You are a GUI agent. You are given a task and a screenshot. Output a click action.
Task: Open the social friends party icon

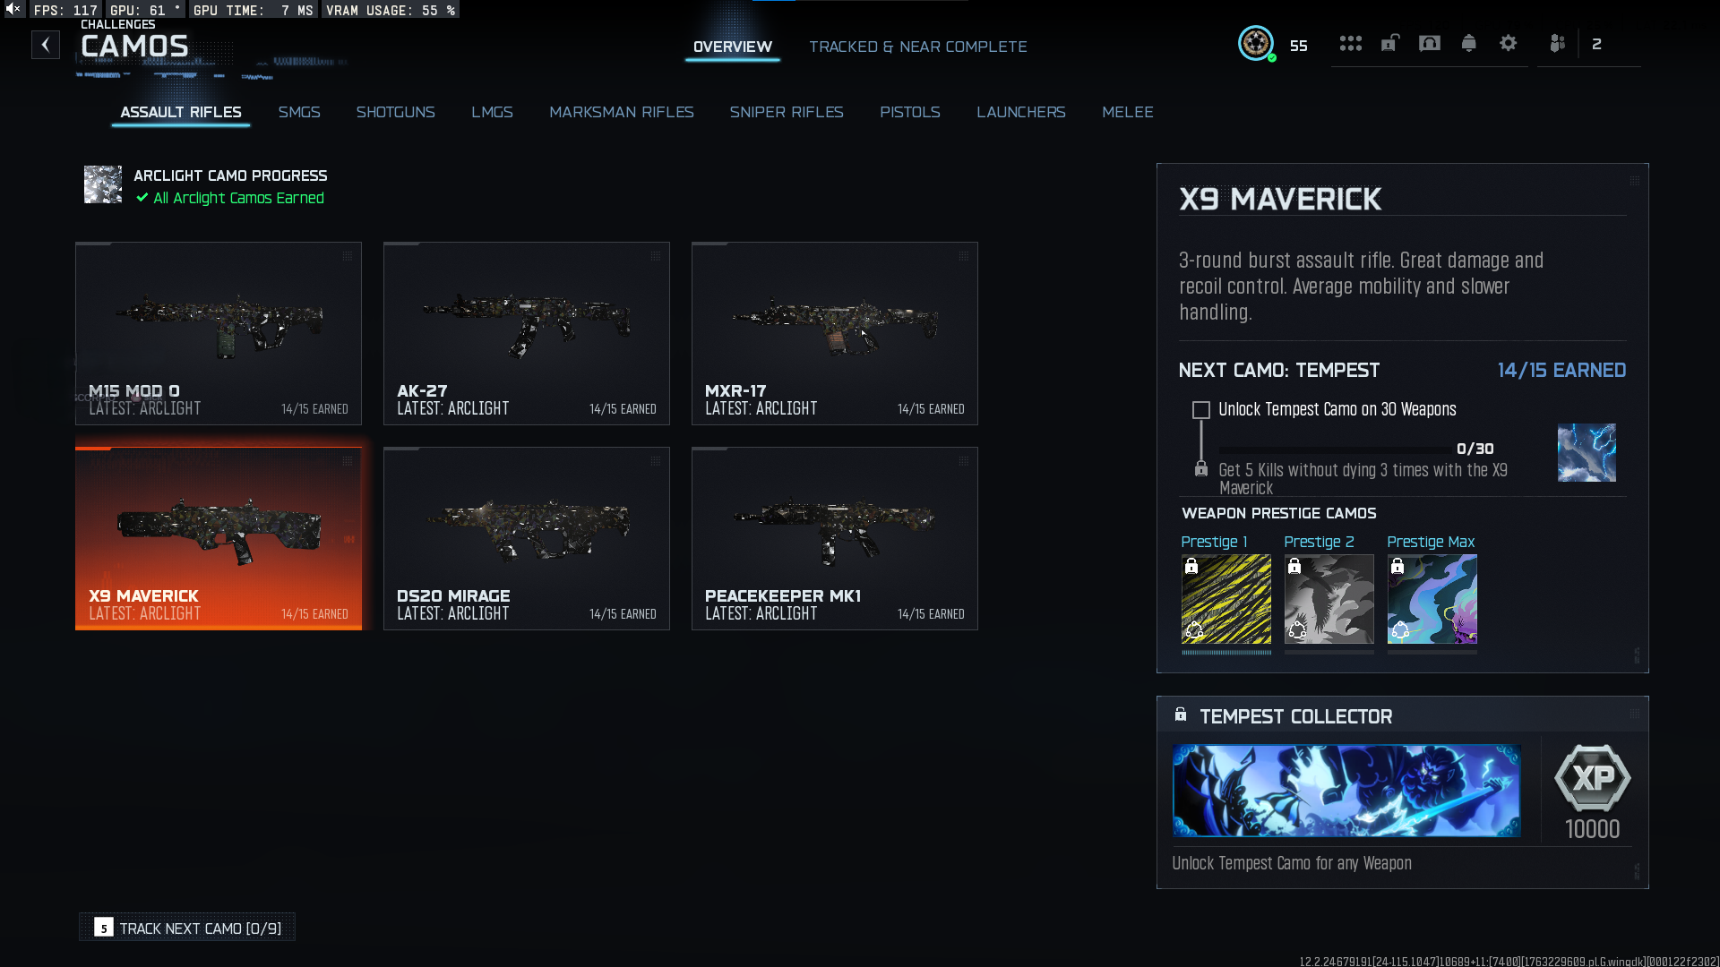(1557, 43)
